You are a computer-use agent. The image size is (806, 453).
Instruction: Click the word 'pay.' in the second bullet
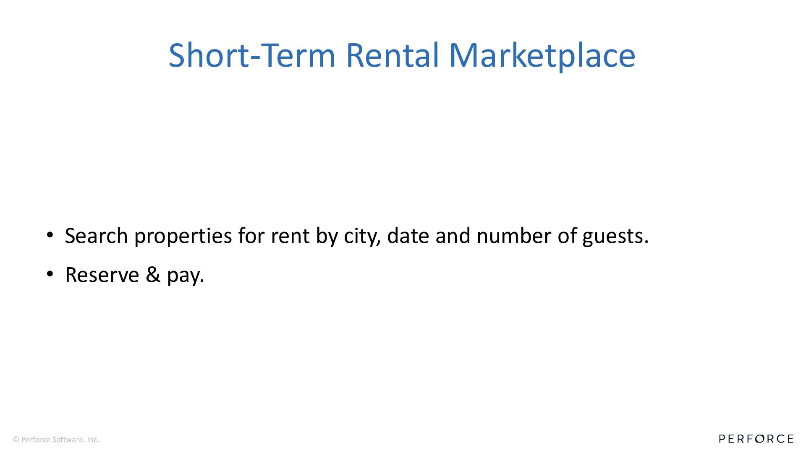(x=186, y=276)
